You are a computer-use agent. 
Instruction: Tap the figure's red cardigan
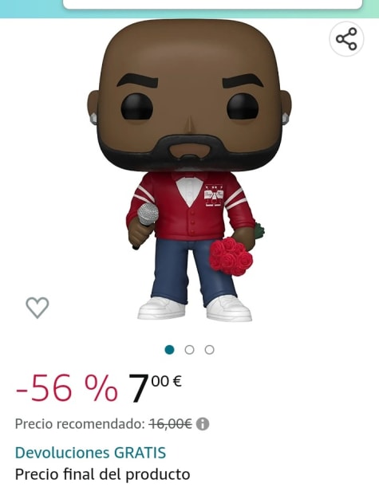pyautogui.click(x=190, y=206)
